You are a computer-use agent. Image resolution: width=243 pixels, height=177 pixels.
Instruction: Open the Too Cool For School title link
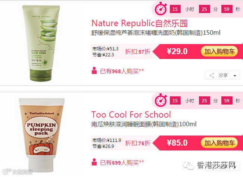131,115
